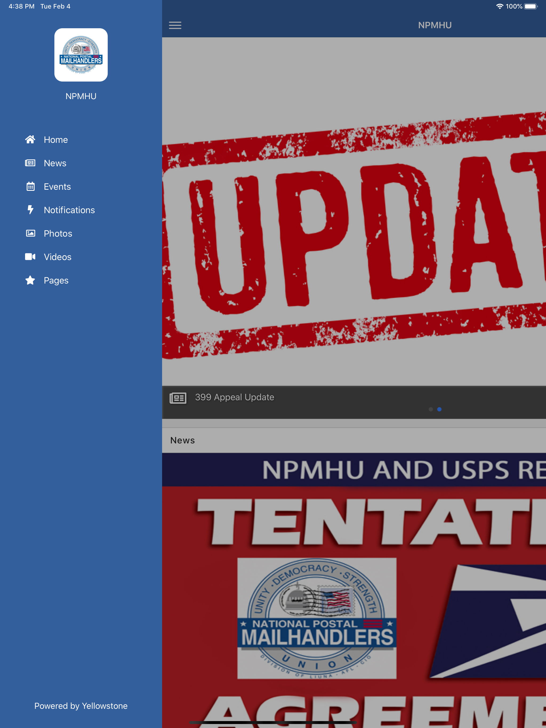Go to Home in the side menu
Image resolution: width=546 pixels, height=728 pixels.
pos(56,140)
